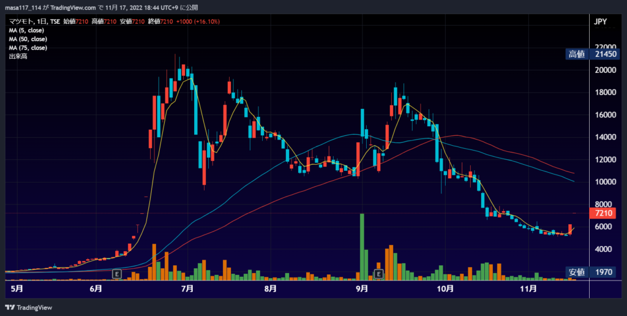This screenshot has width=627, height=316.
Task: Click the MA (50, close) indicator label
Action: coord(28,39)
